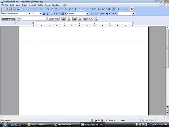This screenshot has height=127, width=169.
Task: Click the Open file folder icon
Action: coord(6,9)
